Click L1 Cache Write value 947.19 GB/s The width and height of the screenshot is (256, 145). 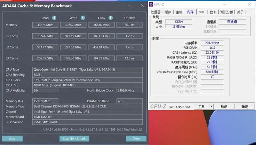73,36
